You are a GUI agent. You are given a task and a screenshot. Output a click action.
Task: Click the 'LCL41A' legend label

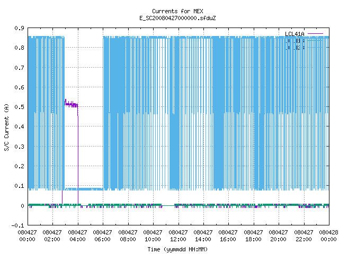point(295,34)
